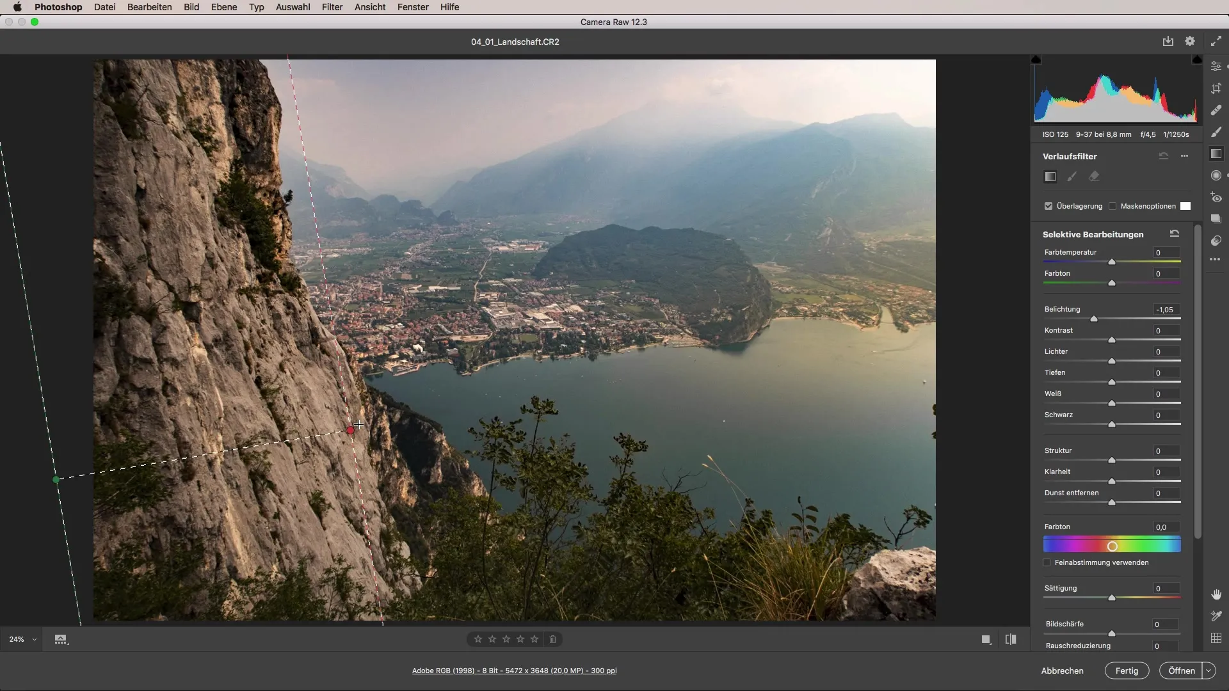The width and height of the screenshot is (1229, 691).
Task: Uncheck the Überlagerung checkbox
Action: click(x=1048, y=206)
